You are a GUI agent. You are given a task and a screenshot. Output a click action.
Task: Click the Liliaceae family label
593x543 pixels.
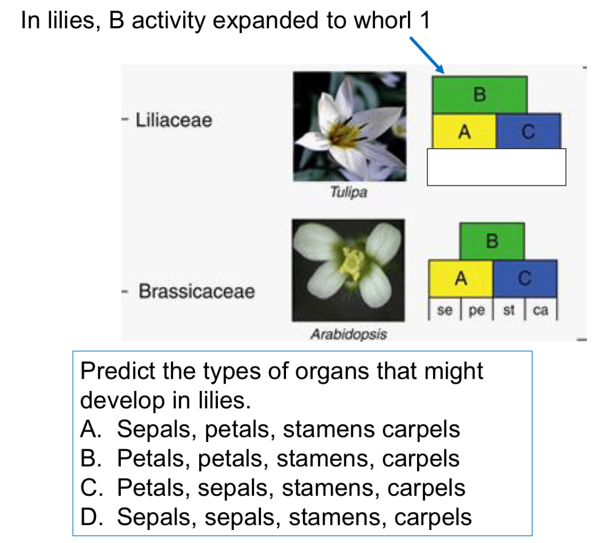pyautogui.click(x=174, y=120)
